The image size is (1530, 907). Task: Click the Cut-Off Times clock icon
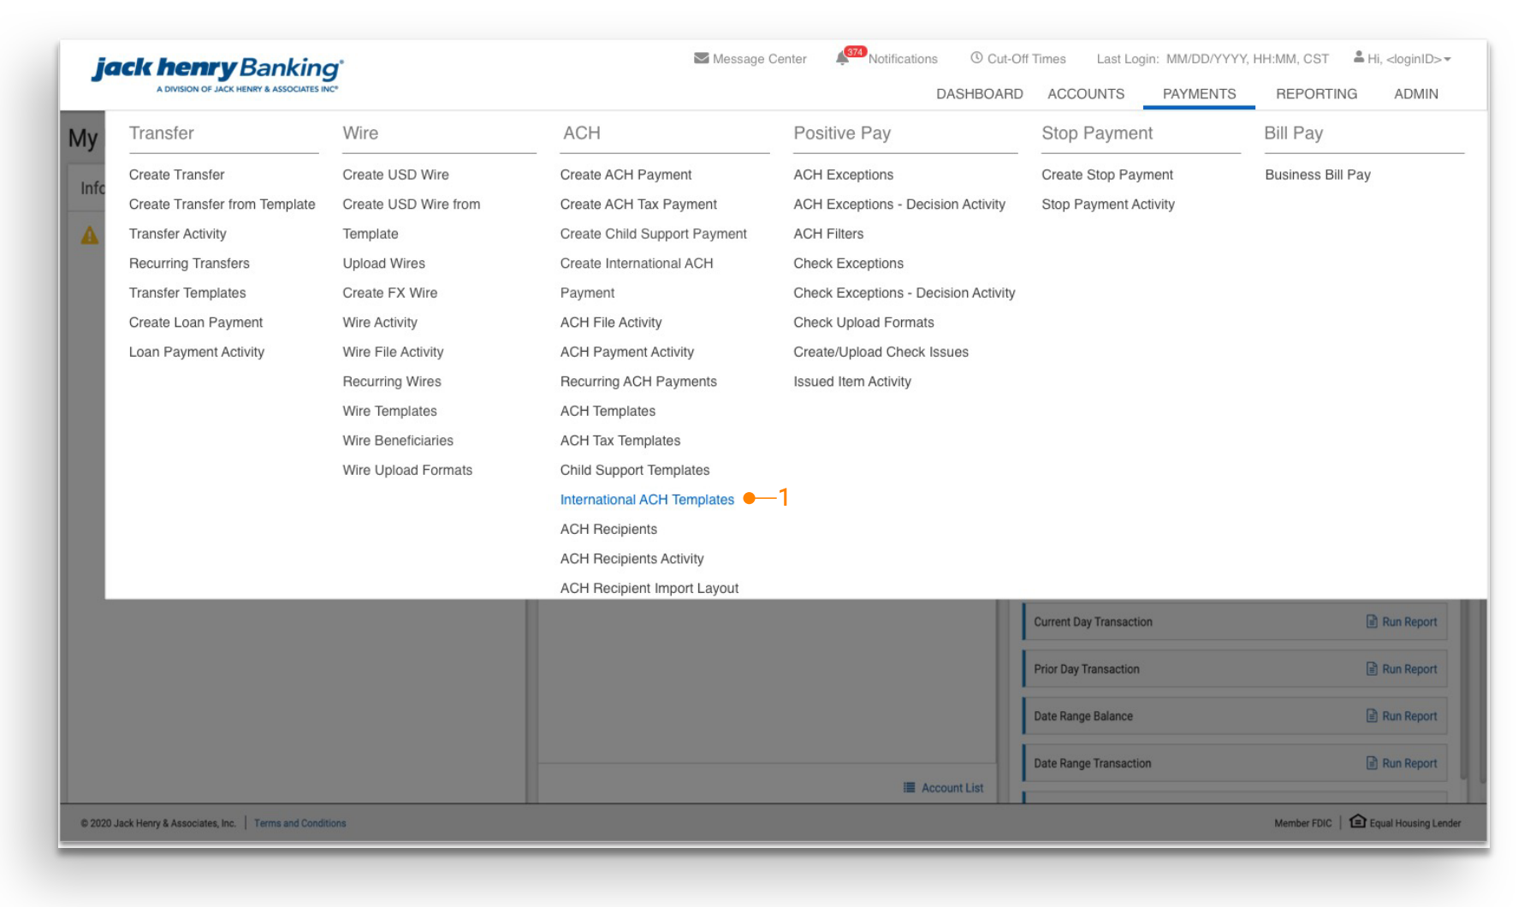click(976, 58)
